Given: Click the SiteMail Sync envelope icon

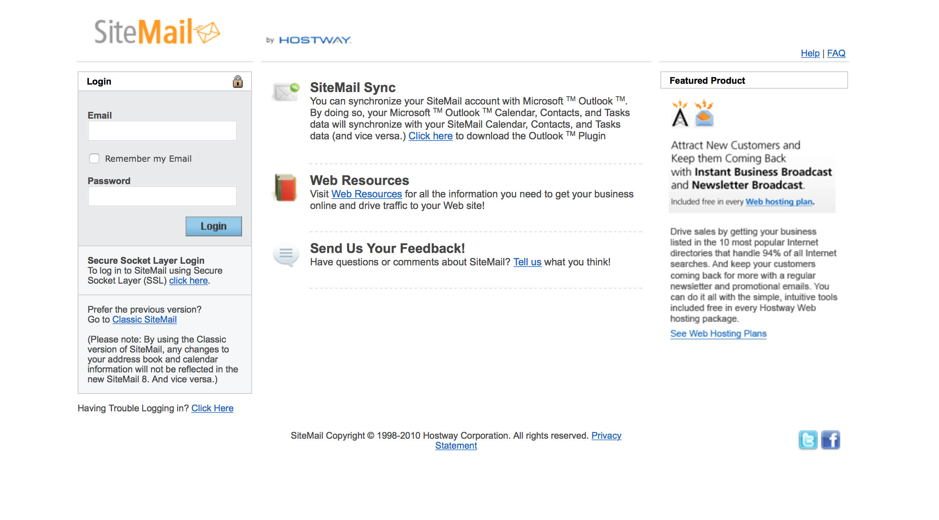Looking at the screenshot, I should tap(286, 91).
